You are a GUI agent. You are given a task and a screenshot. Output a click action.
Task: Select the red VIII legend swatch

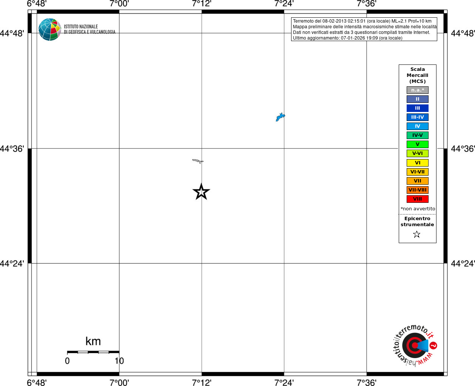[x=418, y=199]
